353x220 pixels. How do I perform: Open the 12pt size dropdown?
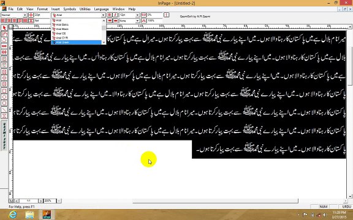coord(137,15)
